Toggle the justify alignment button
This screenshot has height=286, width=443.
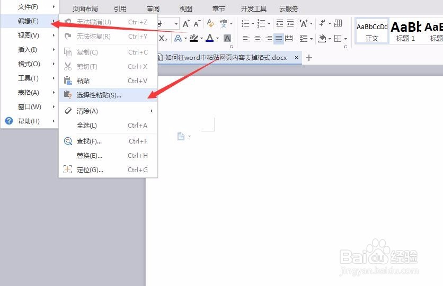(x=279, y=38)
